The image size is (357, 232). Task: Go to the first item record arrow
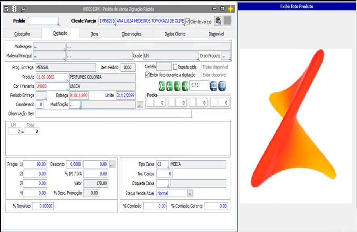tap(162, 86)
